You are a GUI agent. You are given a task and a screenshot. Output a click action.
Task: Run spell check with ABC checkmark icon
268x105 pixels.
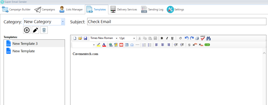(203, 38)
